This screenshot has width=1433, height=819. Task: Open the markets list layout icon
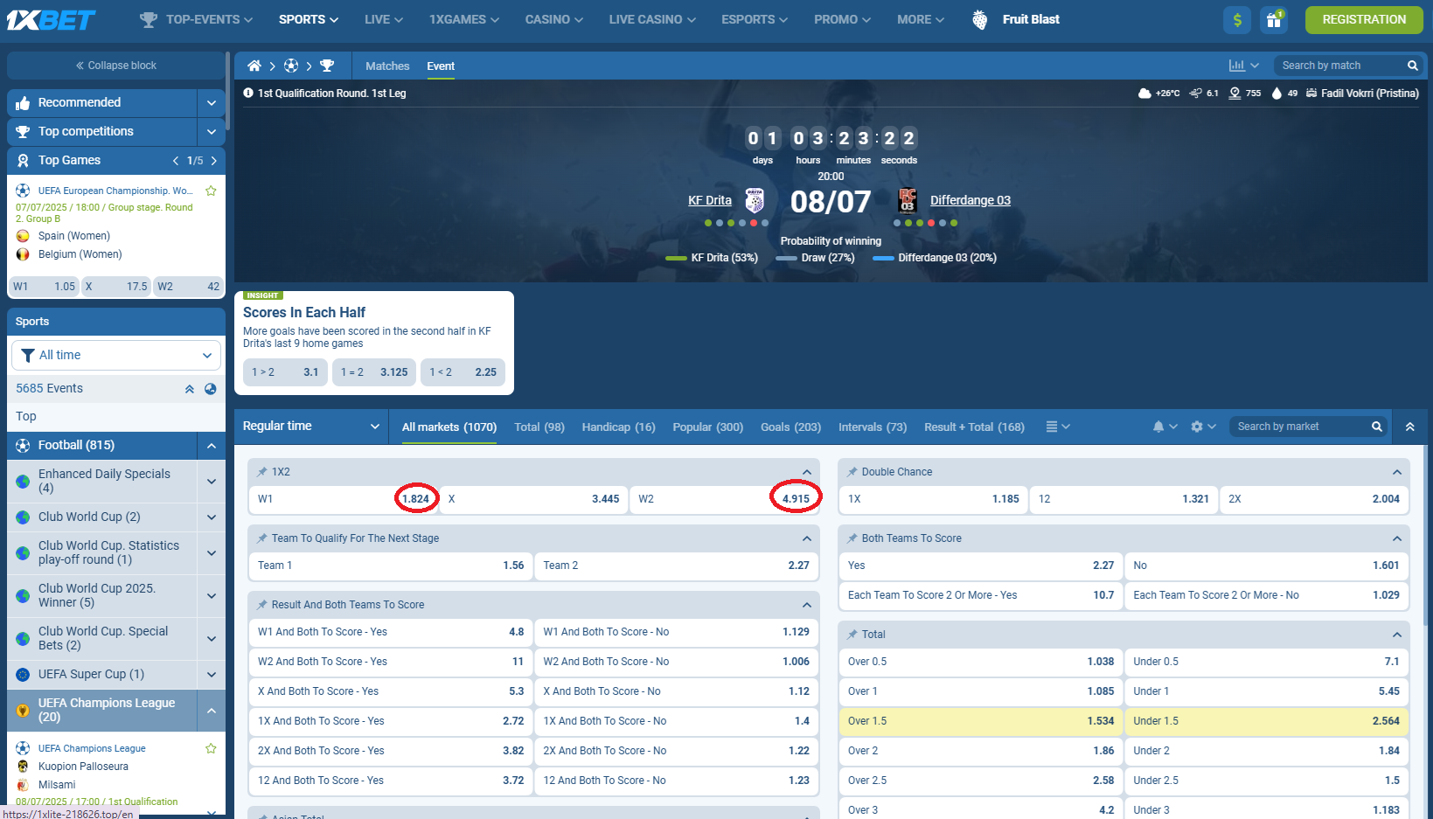pos(1052,427)
